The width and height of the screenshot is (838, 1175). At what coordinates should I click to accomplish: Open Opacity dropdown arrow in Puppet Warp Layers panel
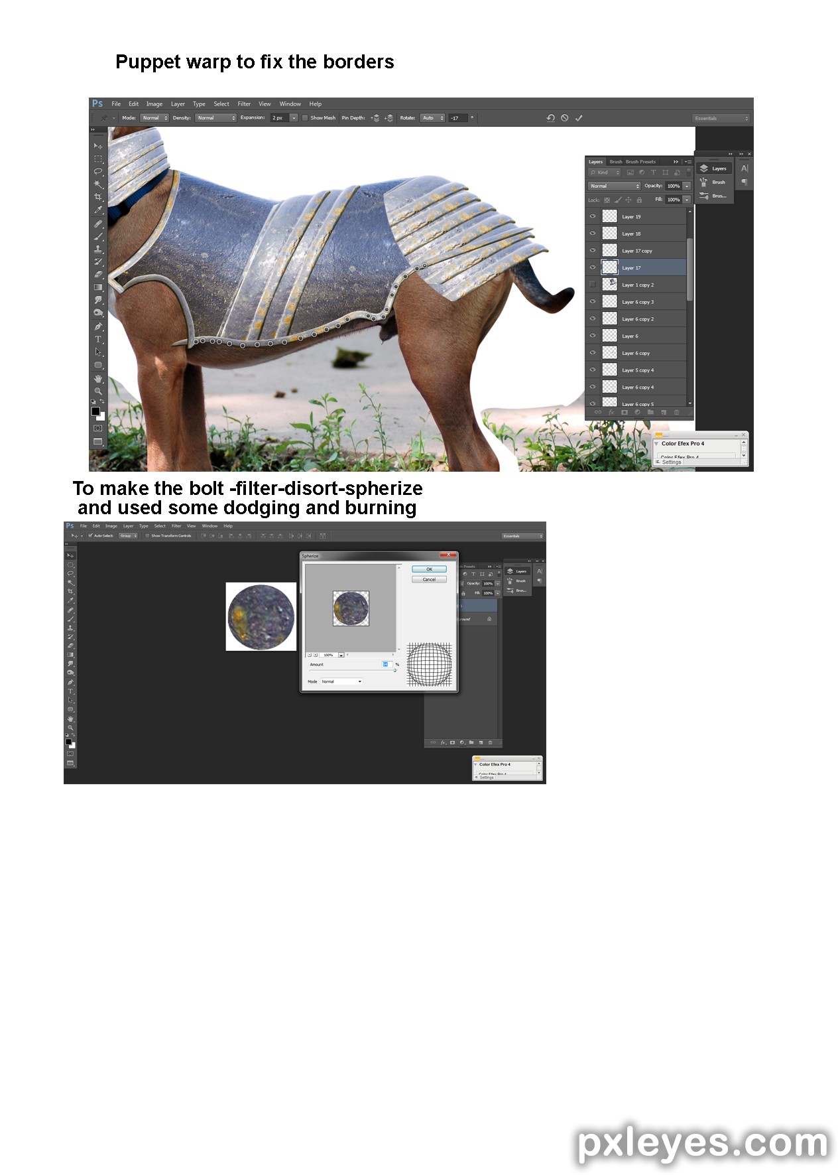(687, 186)
